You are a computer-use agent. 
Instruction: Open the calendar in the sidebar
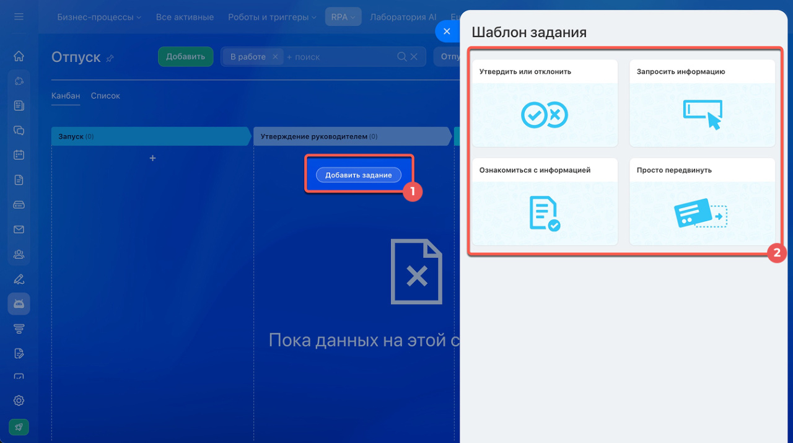click(x=19, y=155)
